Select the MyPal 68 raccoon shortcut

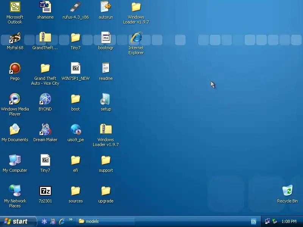15,37
